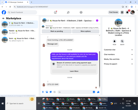This screenshot has width=138, height=110.
Task: Click the Chrome address bar URL
Action: click(32, 7)
